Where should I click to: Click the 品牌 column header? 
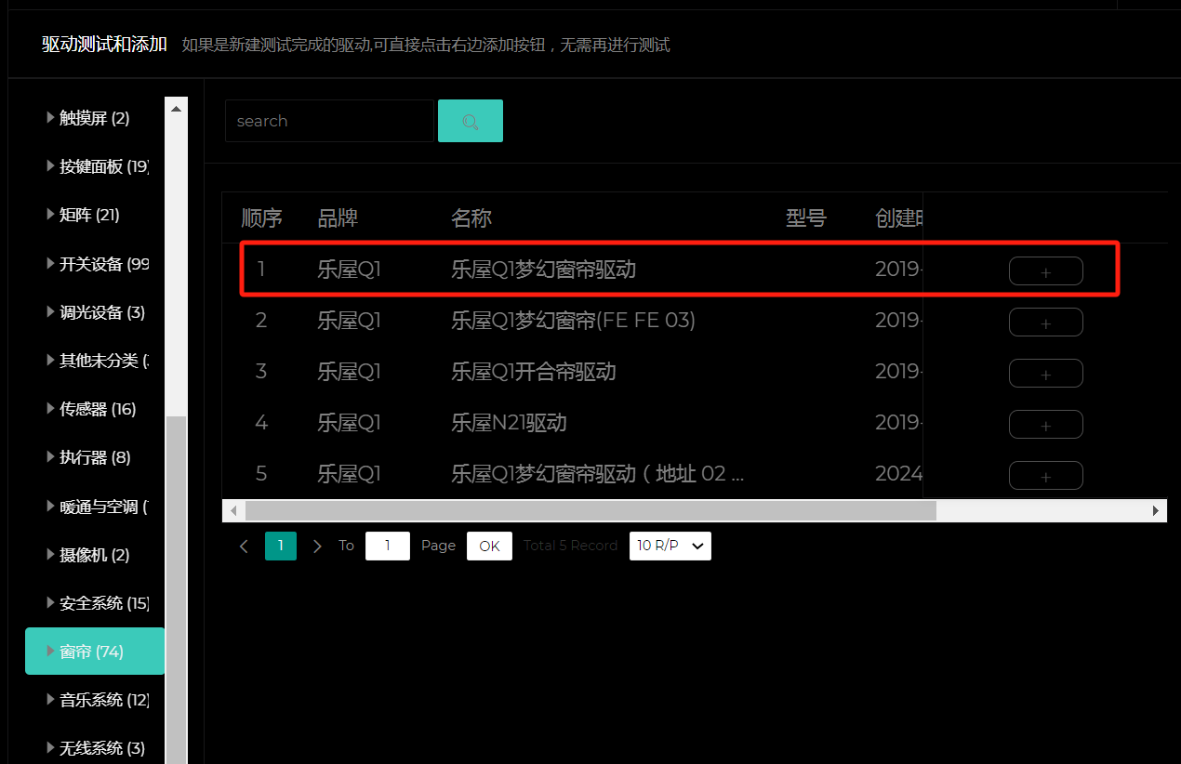pyautogui.click(x=338, y=218)
